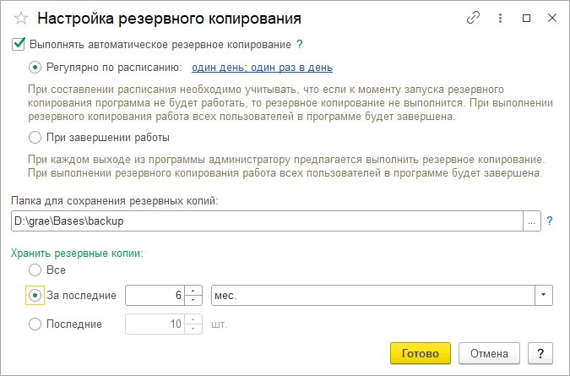Image resolution: width=570 pixels, height=376 pixels.
Task: Increase months value with up arrow
Action: pos(193,291)
